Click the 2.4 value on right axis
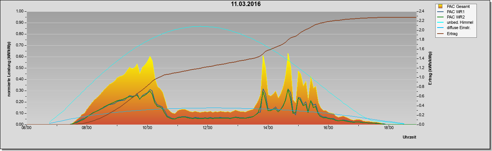This screenshot has width=492, height=151. pos(422,11)
